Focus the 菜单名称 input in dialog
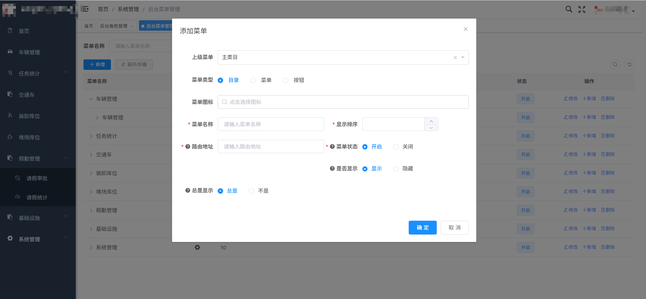This screenshot has height=299, width=646. pos(271,124)
